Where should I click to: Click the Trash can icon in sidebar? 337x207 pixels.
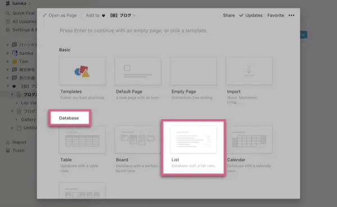8,150
